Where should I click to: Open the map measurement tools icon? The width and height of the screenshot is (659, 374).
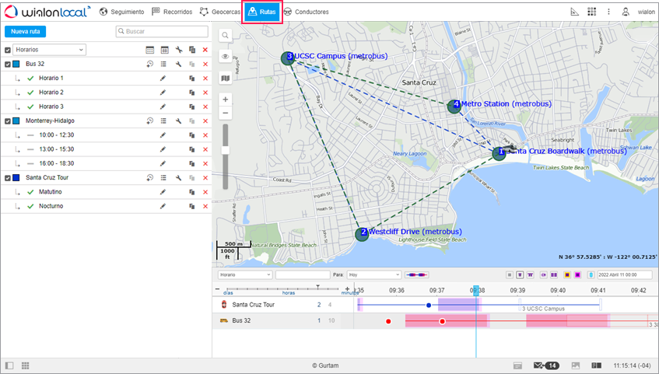(x=575, y=12)
